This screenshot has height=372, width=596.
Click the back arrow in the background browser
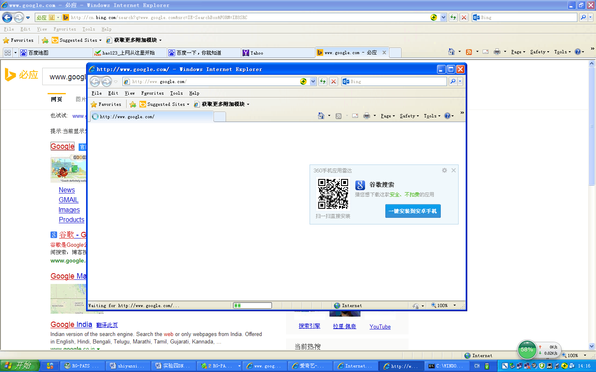[7, 17]
